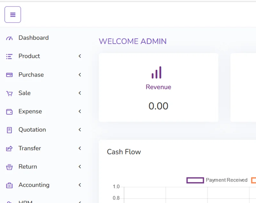Click the Transfer share icon
Viewport: 256px width, 203px height.
pyautogui.click(x=9, y=148)
